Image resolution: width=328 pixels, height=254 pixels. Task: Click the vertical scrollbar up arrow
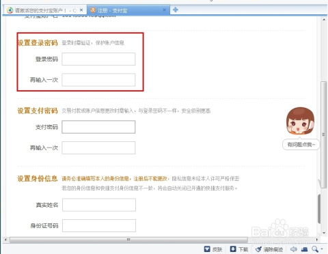[324, 20]
